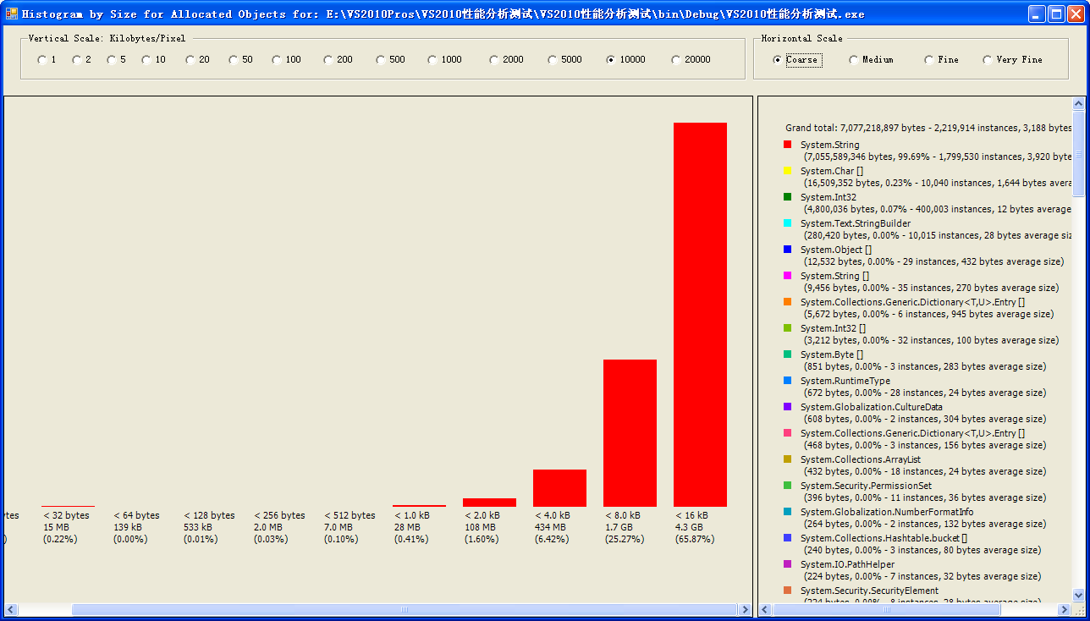This screenshot has height=621, width=1090.
Task: Switch horizontal scale to Fine
Action: [x=942, y=60]
